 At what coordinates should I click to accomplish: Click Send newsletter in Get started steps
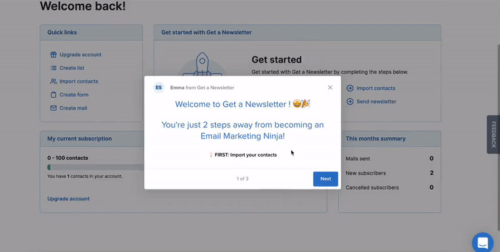click(376, 102)
